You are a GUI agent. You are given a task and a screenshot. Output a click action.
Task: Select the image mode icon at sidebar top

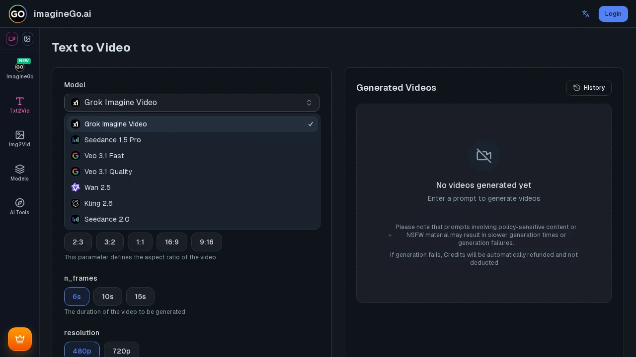pyautogui.click(x=27, y=39)
